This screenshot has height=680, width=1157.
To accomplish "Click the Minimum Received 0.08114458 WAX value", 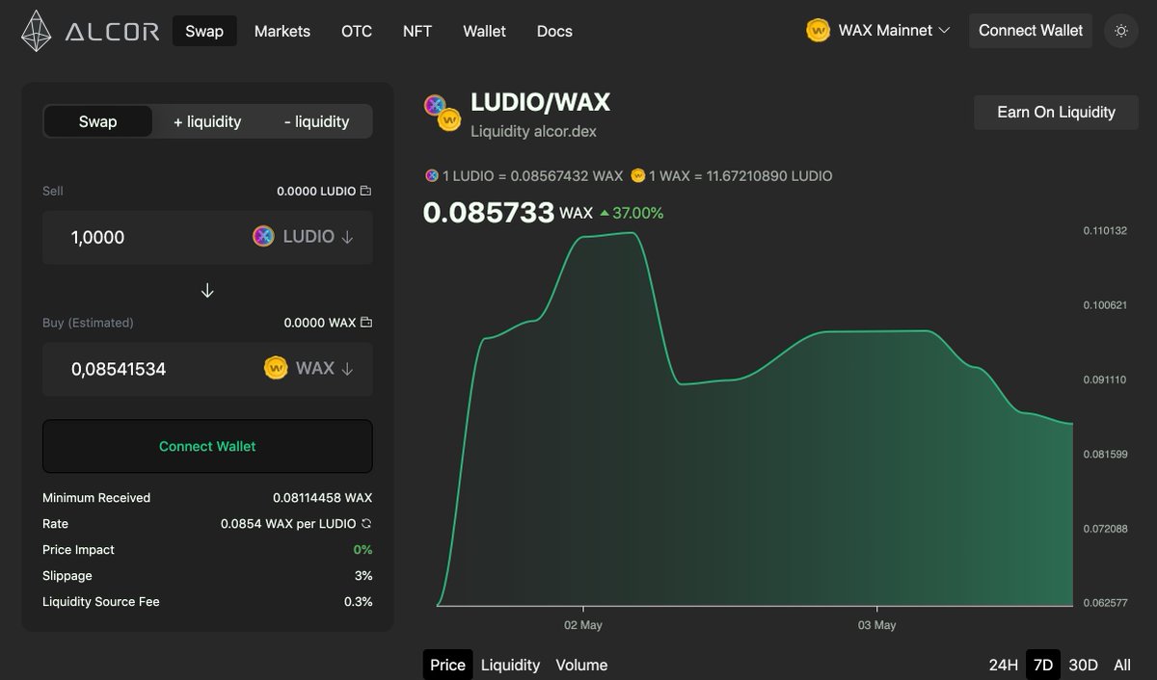I will click(322, 498).
